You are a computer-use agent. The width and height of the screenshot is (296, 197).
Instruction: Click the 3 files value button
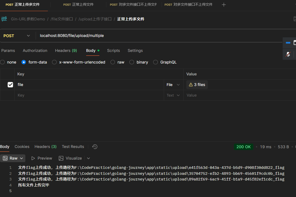pyautogui.click(x=197, y=85)
